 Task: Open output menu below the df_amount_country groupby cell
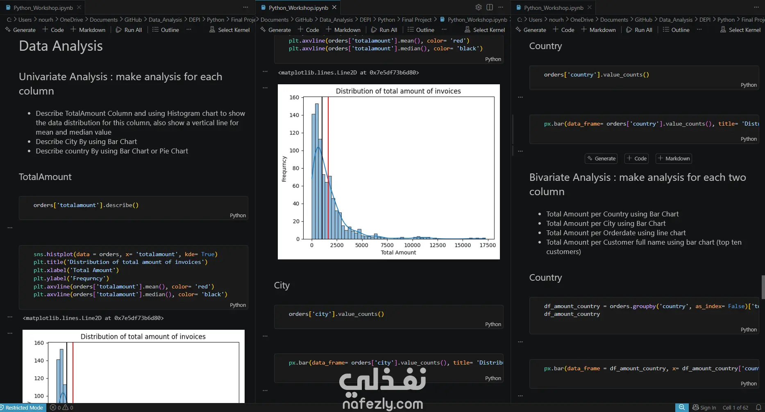tap(520, 342)
